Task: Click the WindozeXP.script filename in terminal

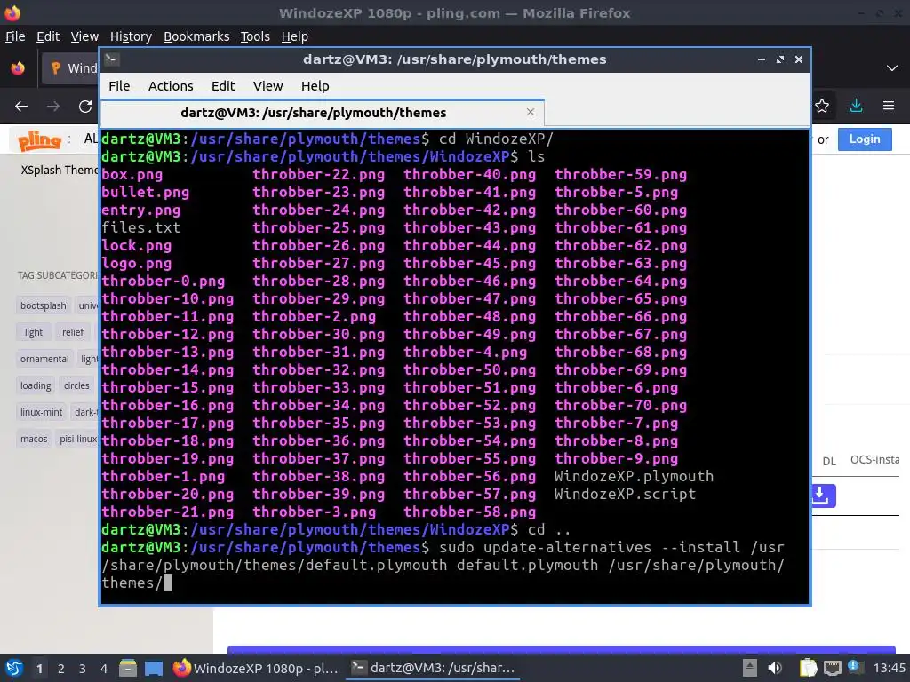Action: click(625, 494)
